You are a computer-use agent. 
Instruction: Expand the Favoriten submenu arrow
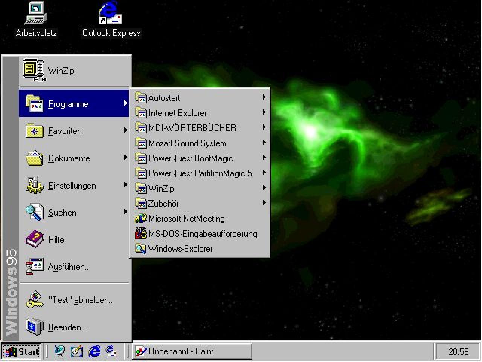[125, 130]
